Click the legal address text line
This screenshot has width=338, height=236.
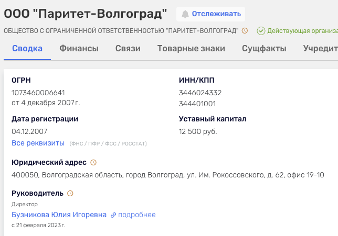[167, 175]
